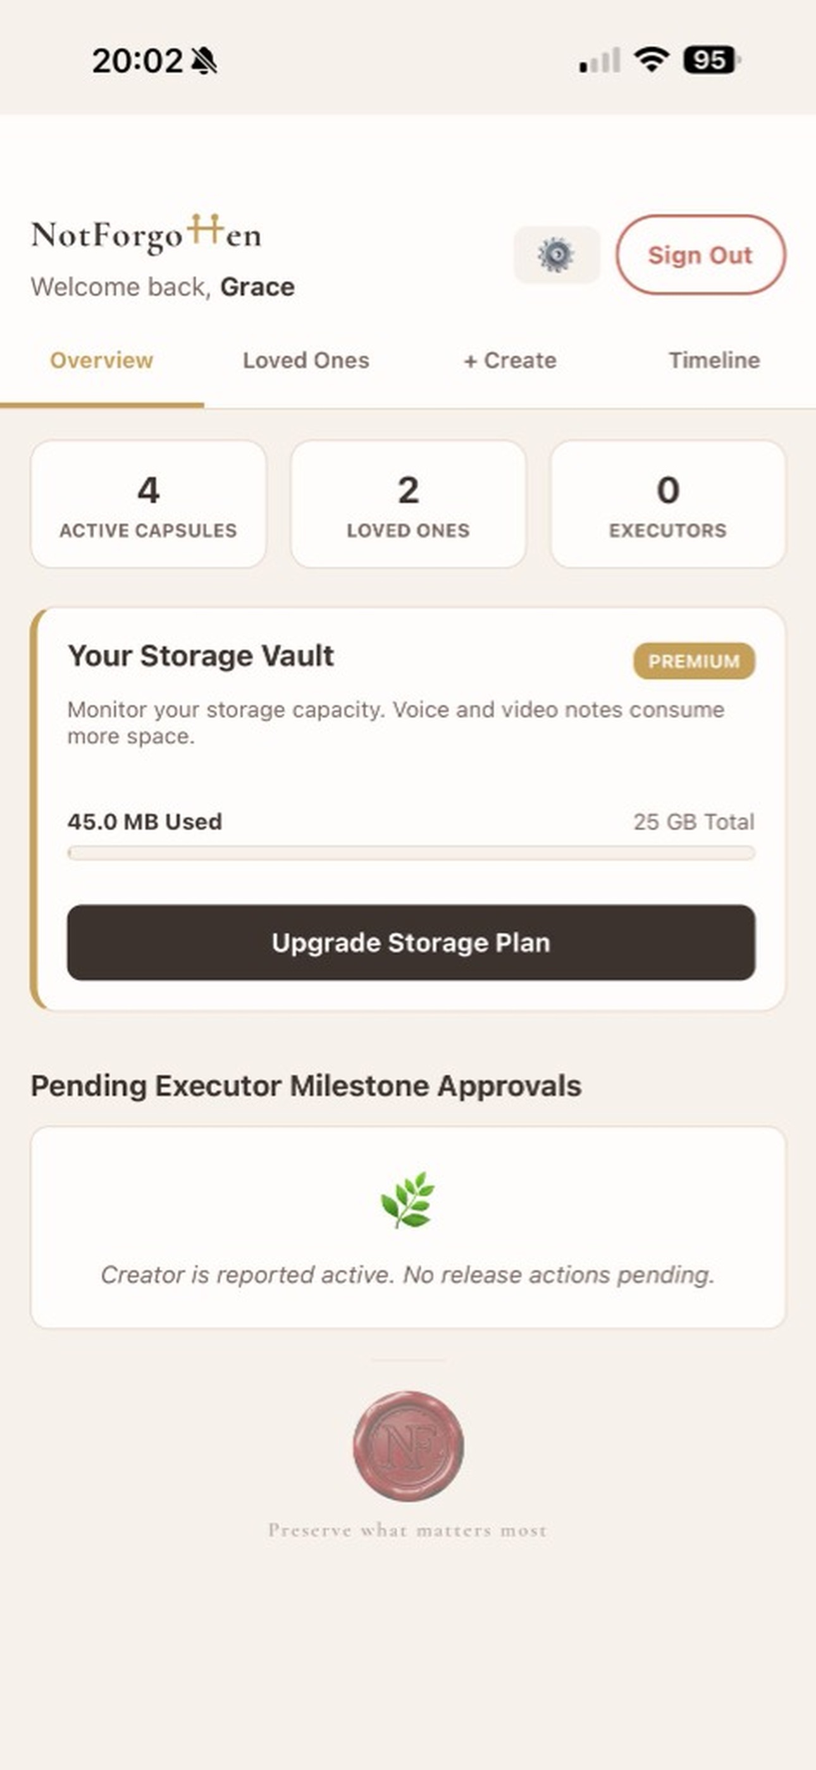Open the + Create tab
Viewport: 816px width, 1770px height.
510,360
